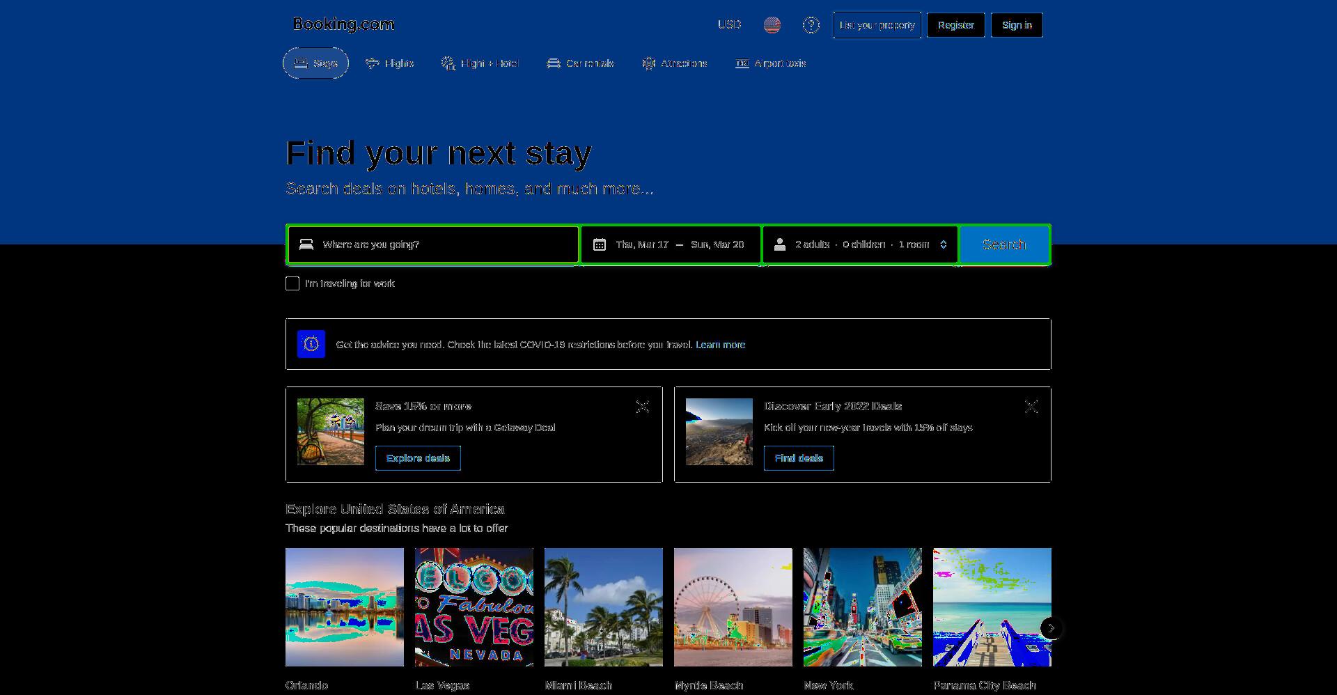
Task: Enable I'm traveling for work checkbox
Action: [292, 283]
